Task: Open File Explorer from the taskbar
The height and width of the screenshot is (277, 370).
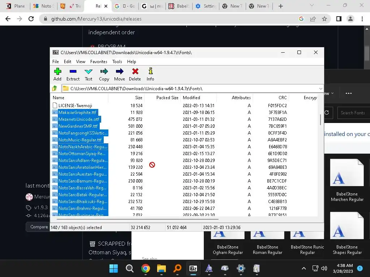Action: pyautogui.click(x=162, y=268)
